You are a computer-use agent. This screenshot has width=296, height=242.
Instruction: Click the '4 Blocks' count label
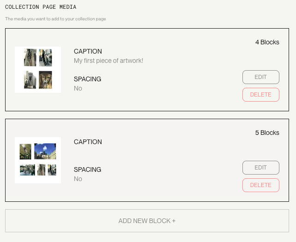(x=267, y=42)
